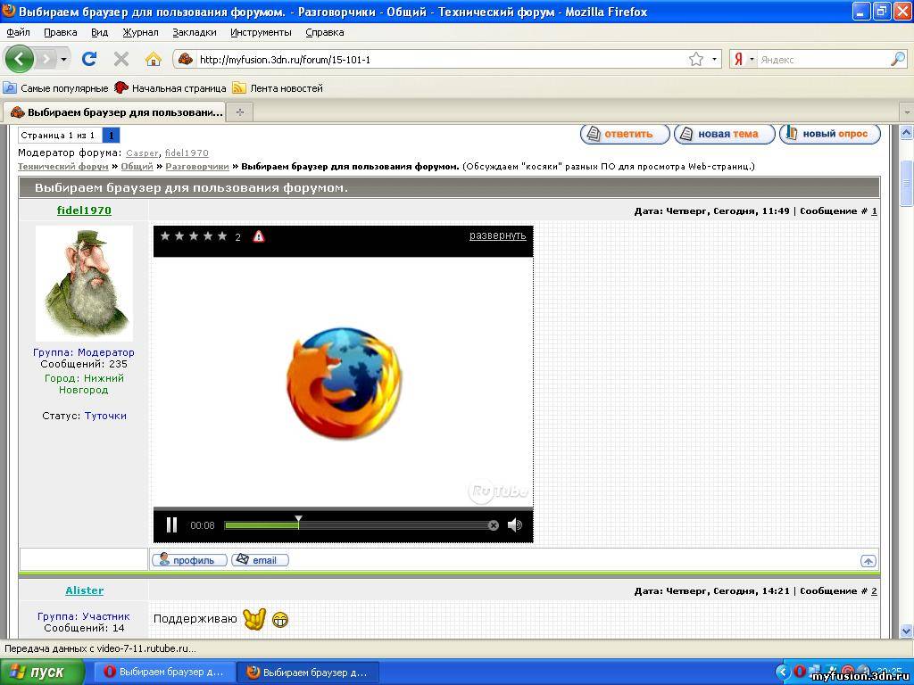Click the Forward navigation arrow
This screenshot has width=914, height=685.
coord(46,59)
